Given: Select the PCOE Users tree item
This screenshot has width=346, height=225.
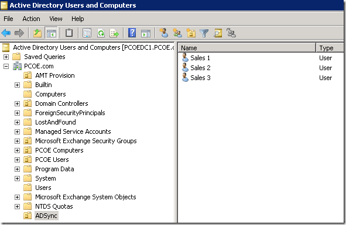Looking at the screenshot, I should tap(52, 160).
